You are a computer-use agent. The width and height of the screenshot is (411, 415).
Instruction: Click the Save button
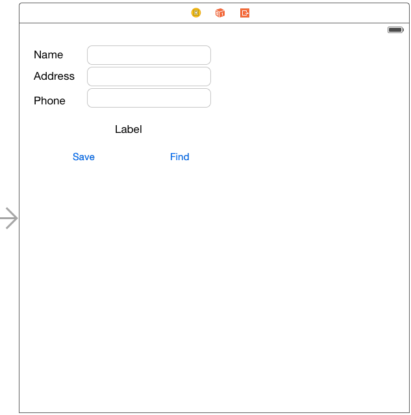point(84,157)
